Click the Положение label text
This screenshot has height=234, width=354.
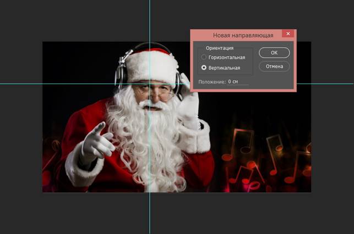[x=212, y=82]
